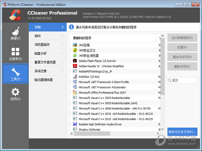Screen dimensions: 202x151
Task: Click the version text v5.20.5668 (64-bit)
Action: click(39, 18)
